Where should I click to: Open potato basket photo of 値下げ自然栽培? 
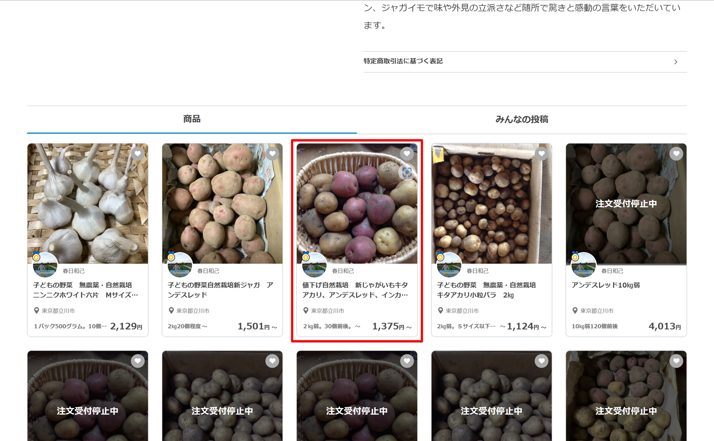(357, 203)
